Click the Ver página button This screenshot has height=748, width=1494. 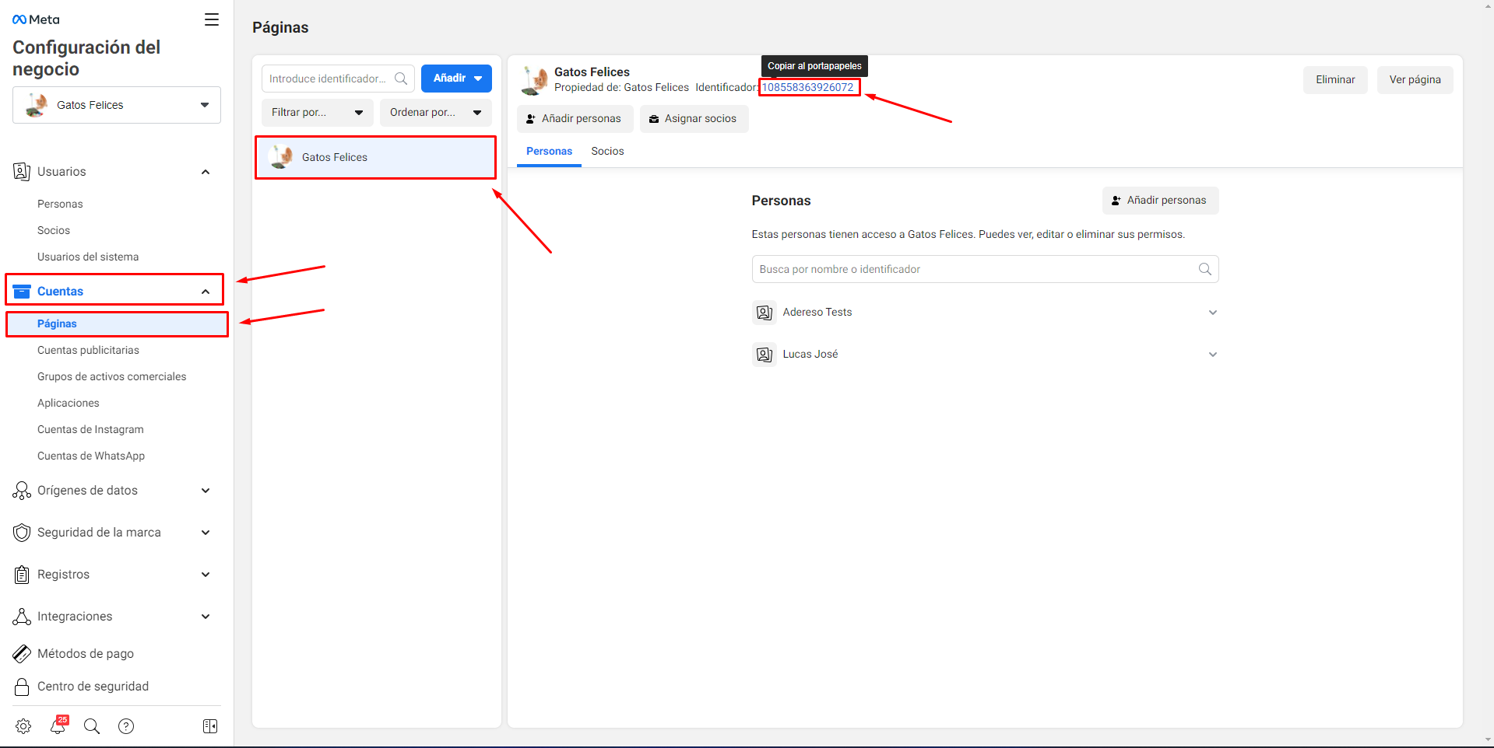click(1415, 80)
